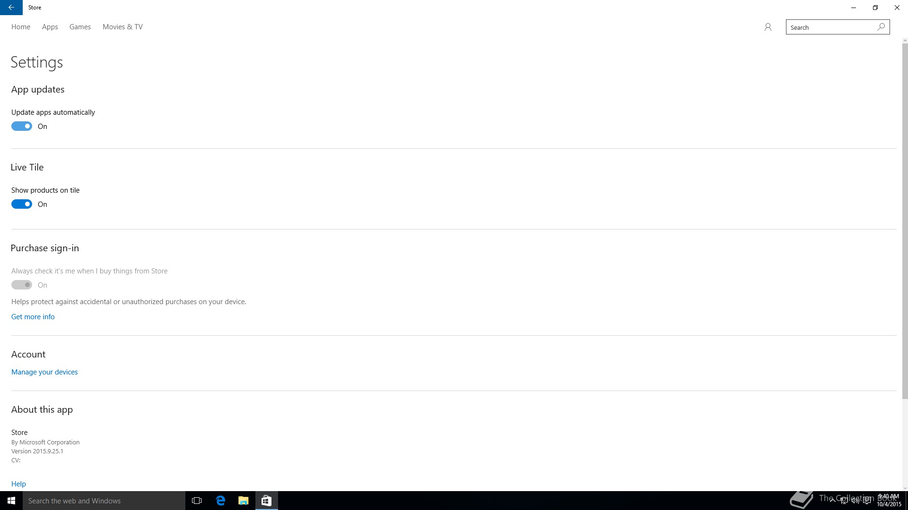Open the Movies & TV tab
908x510 pixels.
122,27
